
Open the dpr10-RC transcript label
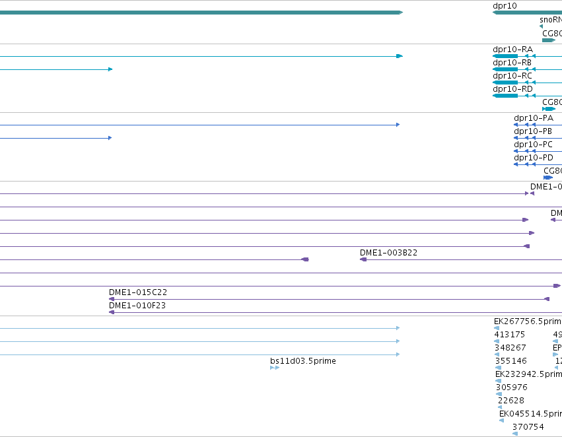[x=512, y=76]
